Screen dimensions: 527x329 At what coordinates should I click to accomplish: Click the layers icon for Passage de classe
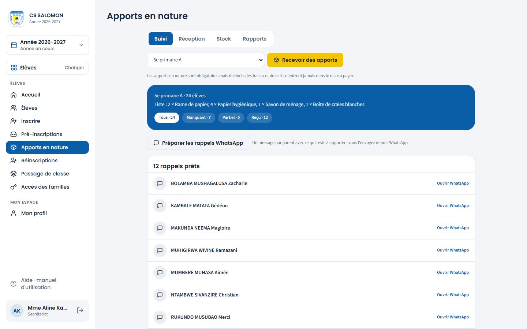(x=14, y=174)
